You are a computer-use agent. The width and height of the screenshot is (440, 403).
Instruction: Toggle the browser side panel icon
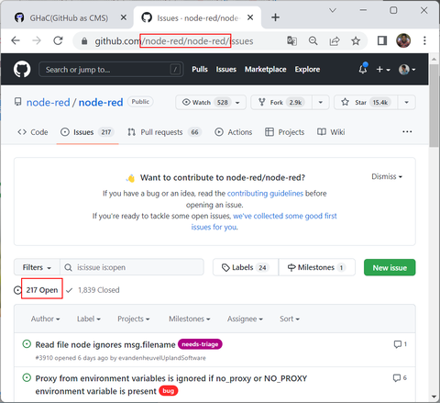click(x=382, y=40)
